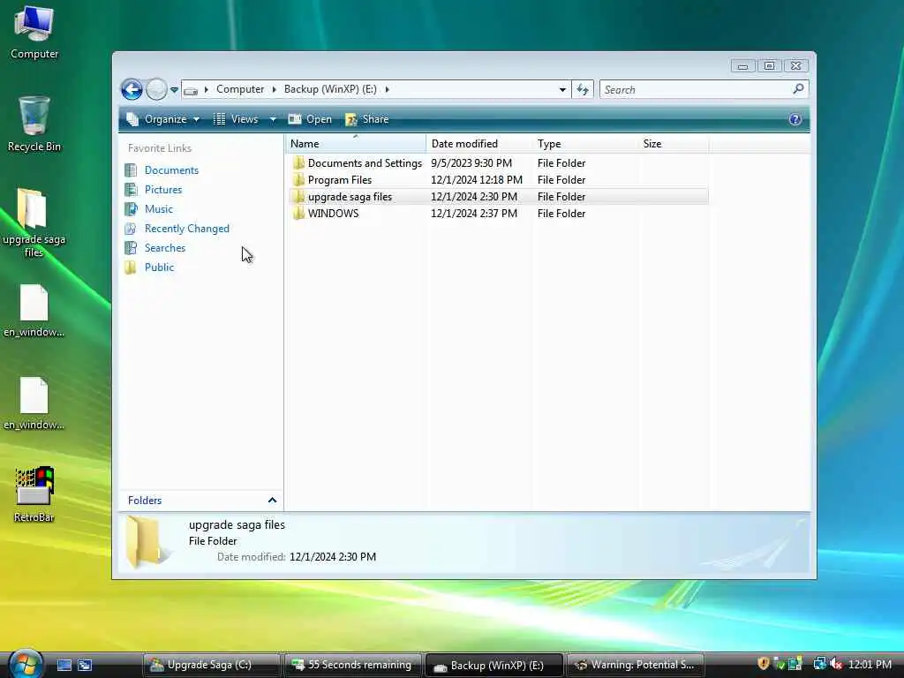Image resolution: width=904 pixels, height=678 pixels.
Task: Sort by Date modified column header
Action: (x=479, y=144)
